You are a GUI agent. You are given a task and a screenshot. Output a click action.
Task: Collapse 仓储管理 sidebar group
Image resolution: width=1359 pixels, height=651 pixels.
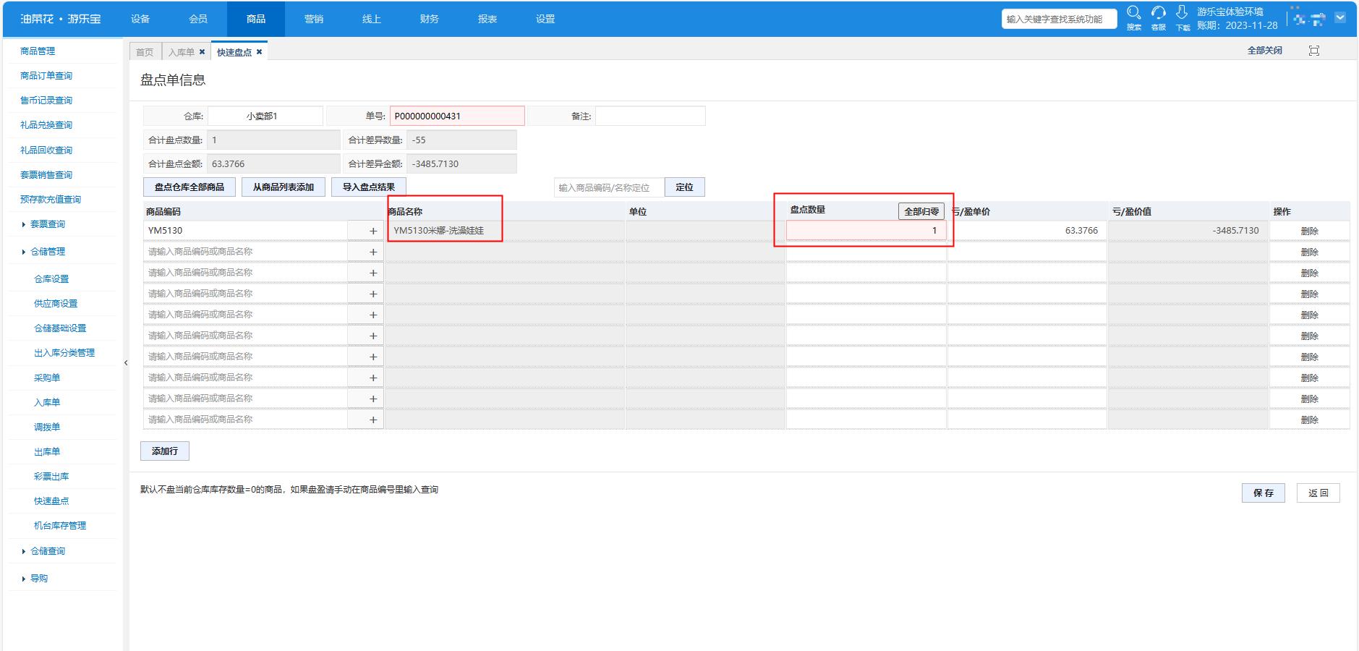coord(47,252)
